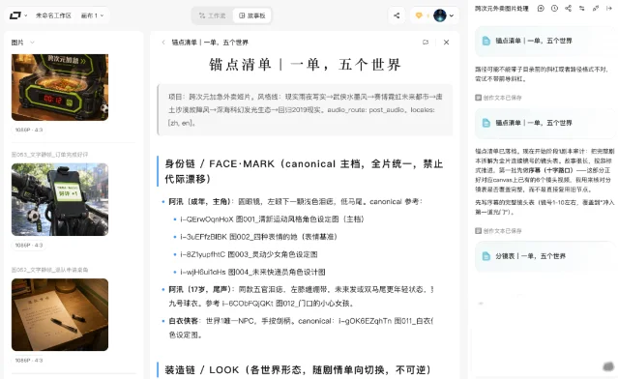Collapse the chat panel with arrow icon
This screenshot has height=379, width=618.
pos(609,9)
